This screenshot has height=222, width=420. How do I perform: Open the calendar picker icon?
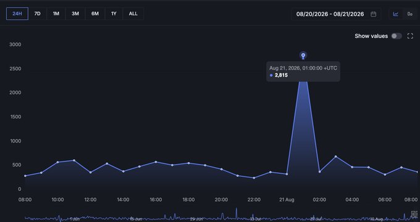[374, 14]
